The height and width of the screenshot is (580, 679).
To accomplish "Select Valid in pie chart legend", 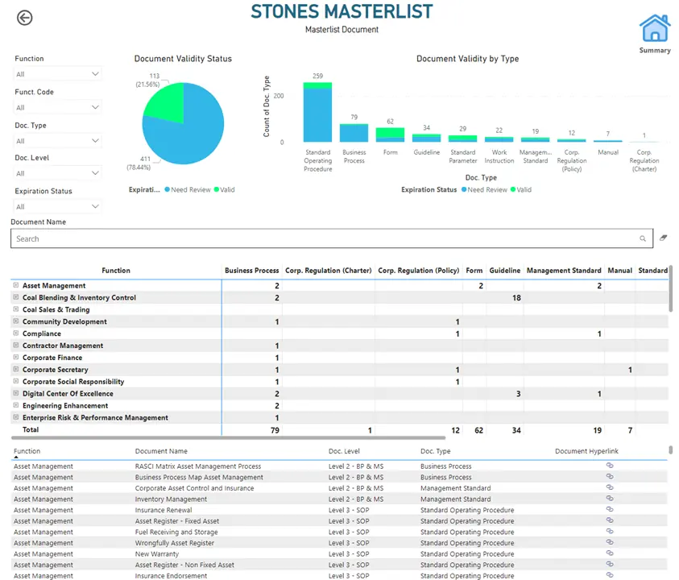I will coord(224,190).
